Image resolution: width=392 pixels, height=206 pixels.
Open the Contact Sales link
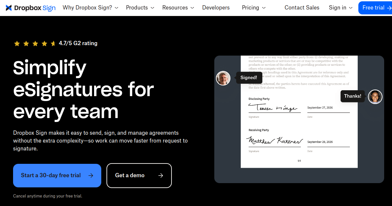click(x=302, y=8)
